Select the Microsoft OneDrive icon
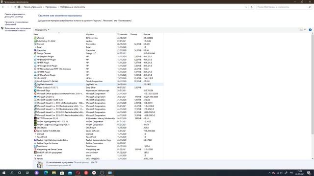314x176 pixels. pyautogui.click(x=35, y=97)
